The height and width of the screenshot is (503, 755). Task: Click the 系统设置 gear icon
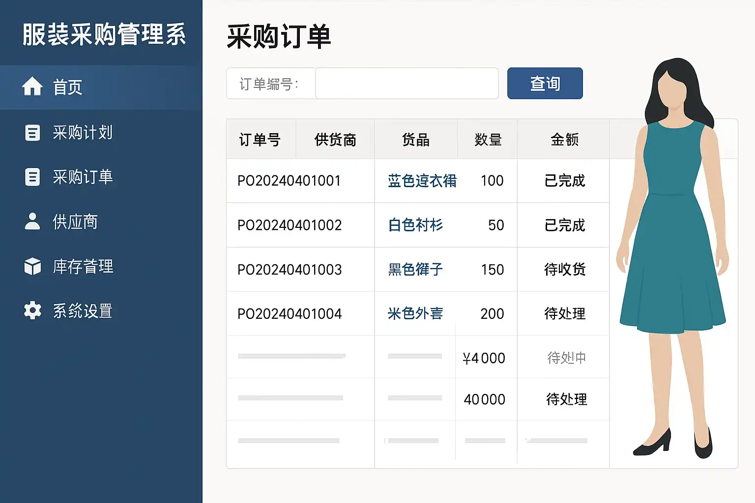(32, 310)
